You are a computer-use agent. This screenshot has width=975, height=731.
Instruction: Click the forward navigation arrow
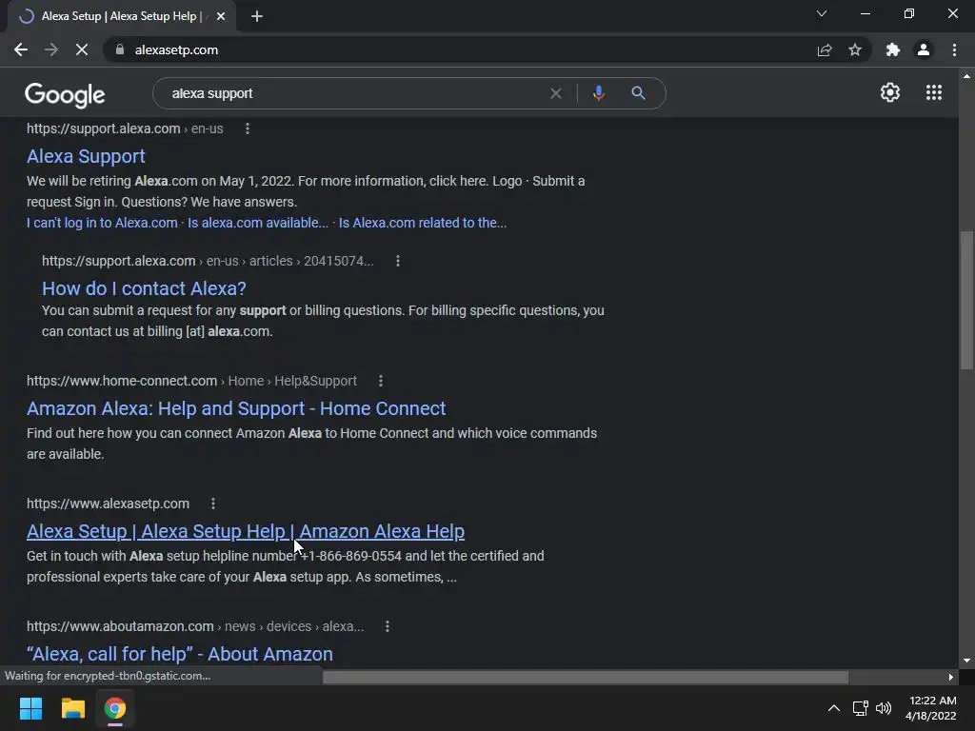click(51, 49)
